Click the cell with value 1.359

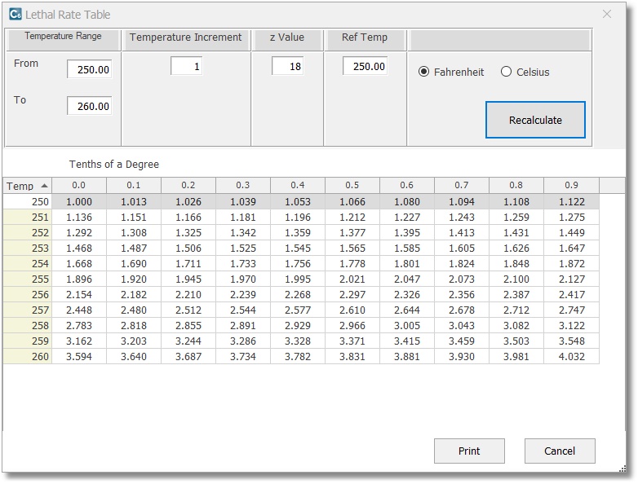pos(298,232)
